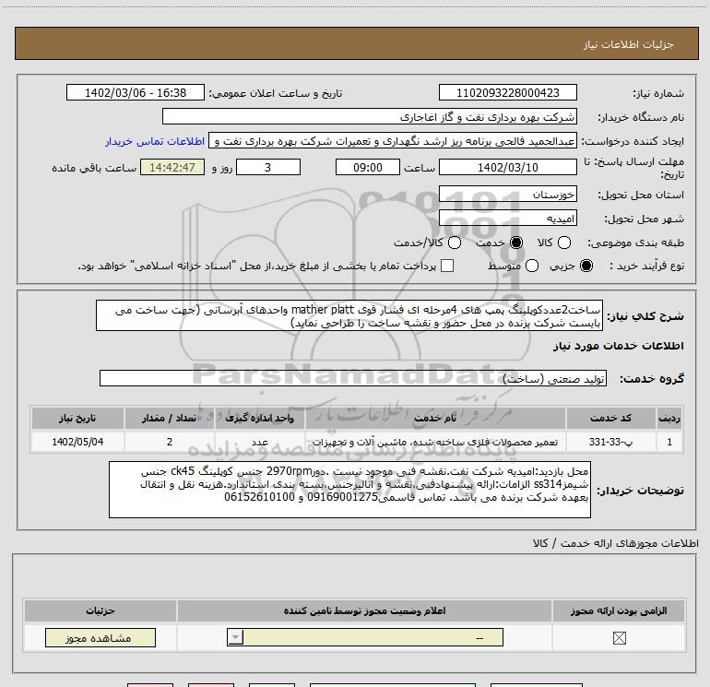The width and height of the screenshot is (710, 687).
Task: Click the تعداد / مقدار column header
Action: [x=170, y=418]
